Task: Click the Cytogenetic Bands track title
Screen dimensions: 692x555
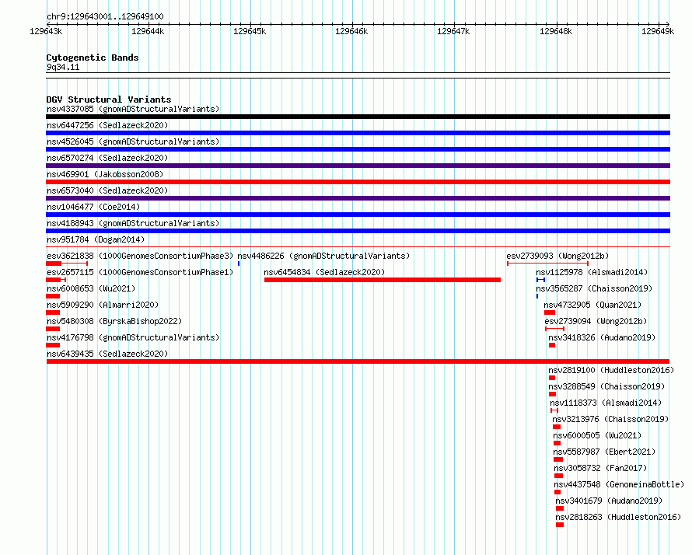Action: [93, 58]
